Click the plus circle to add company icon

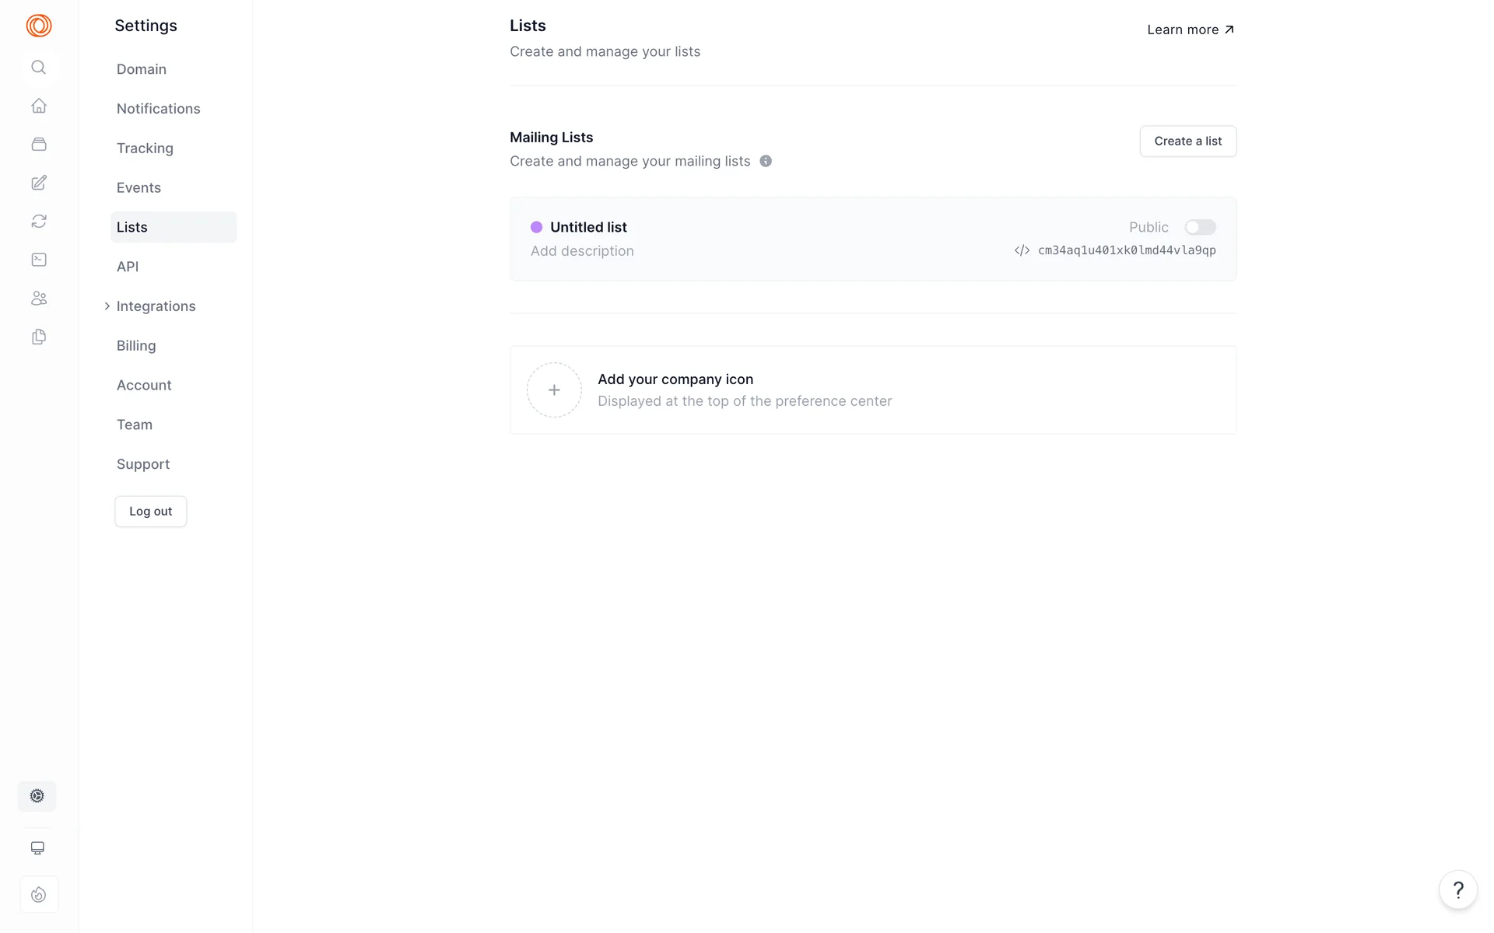click(554, 390)
